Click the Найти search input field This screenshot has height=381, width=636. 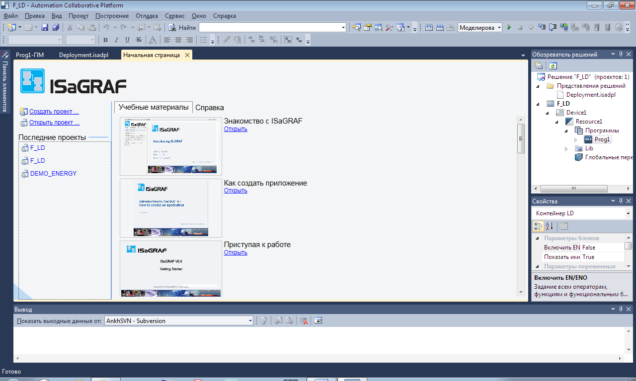tap(269, 27)
